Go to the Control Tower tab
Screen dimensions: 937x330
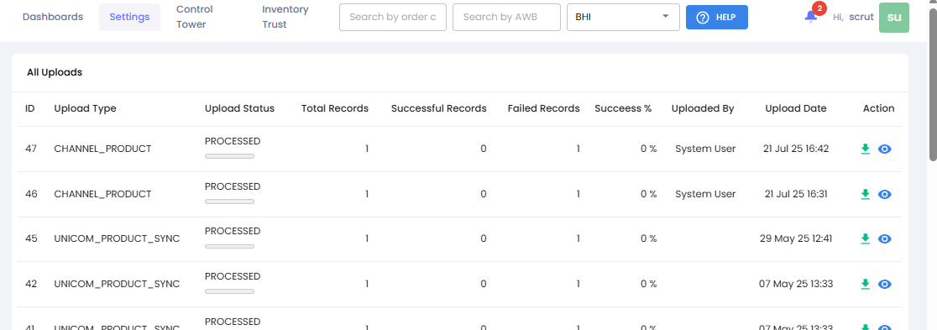click(x=195, y=17)
